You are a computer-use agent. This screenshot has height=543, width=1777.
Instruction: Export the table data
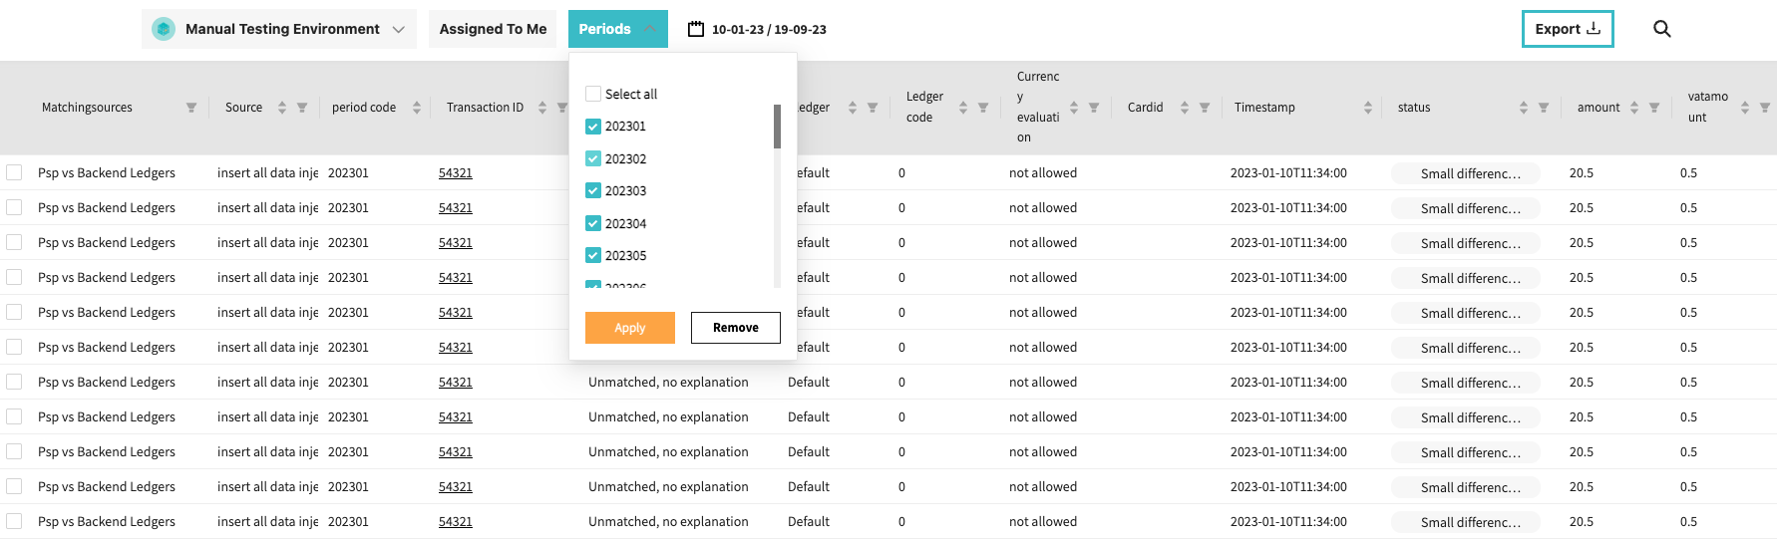click(1567, 29)
